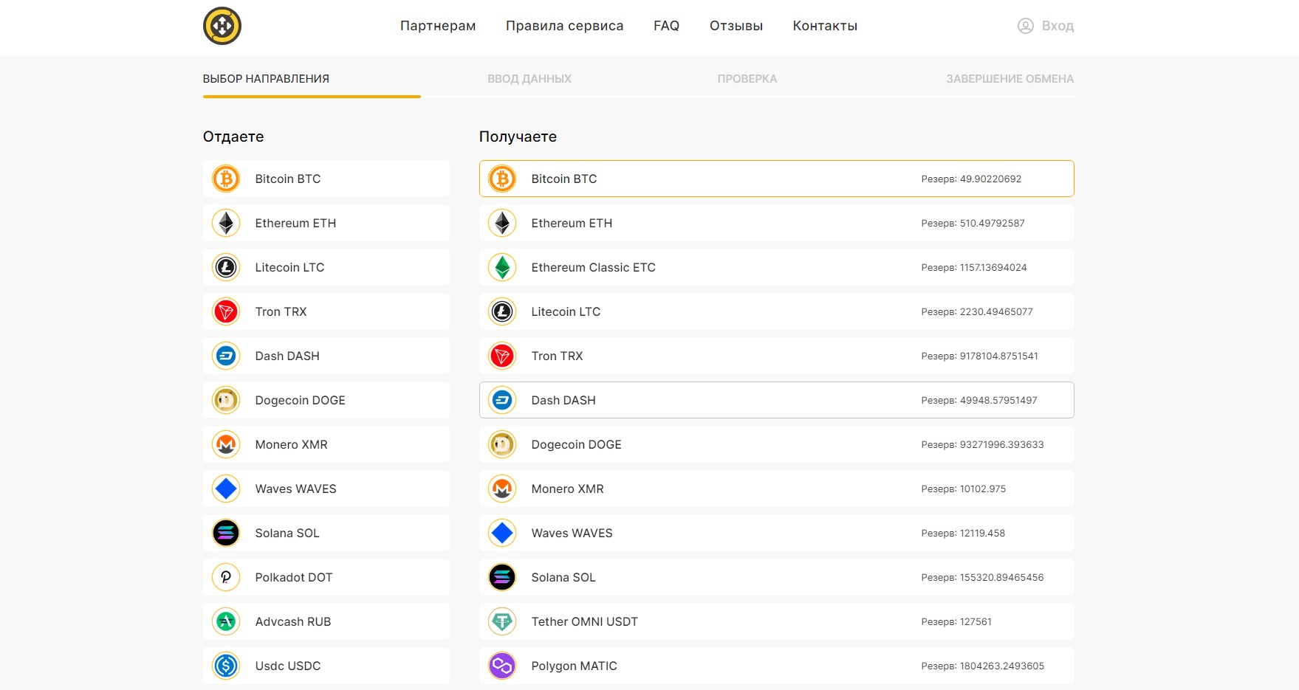This screenshot has height=690, width=1299.
Task: Click reserve value 10102.975
Action: 983,489
